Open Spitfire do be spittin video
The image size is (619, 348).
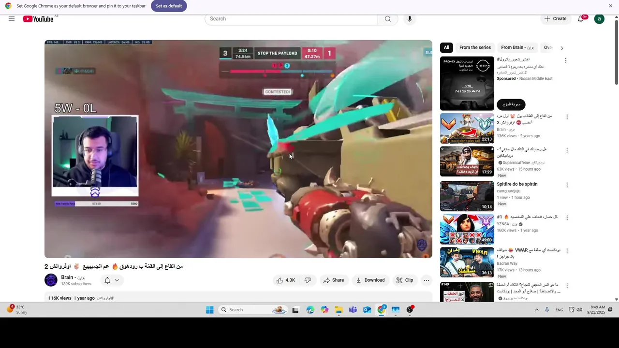pyautogui.click(x=517, y=184)
